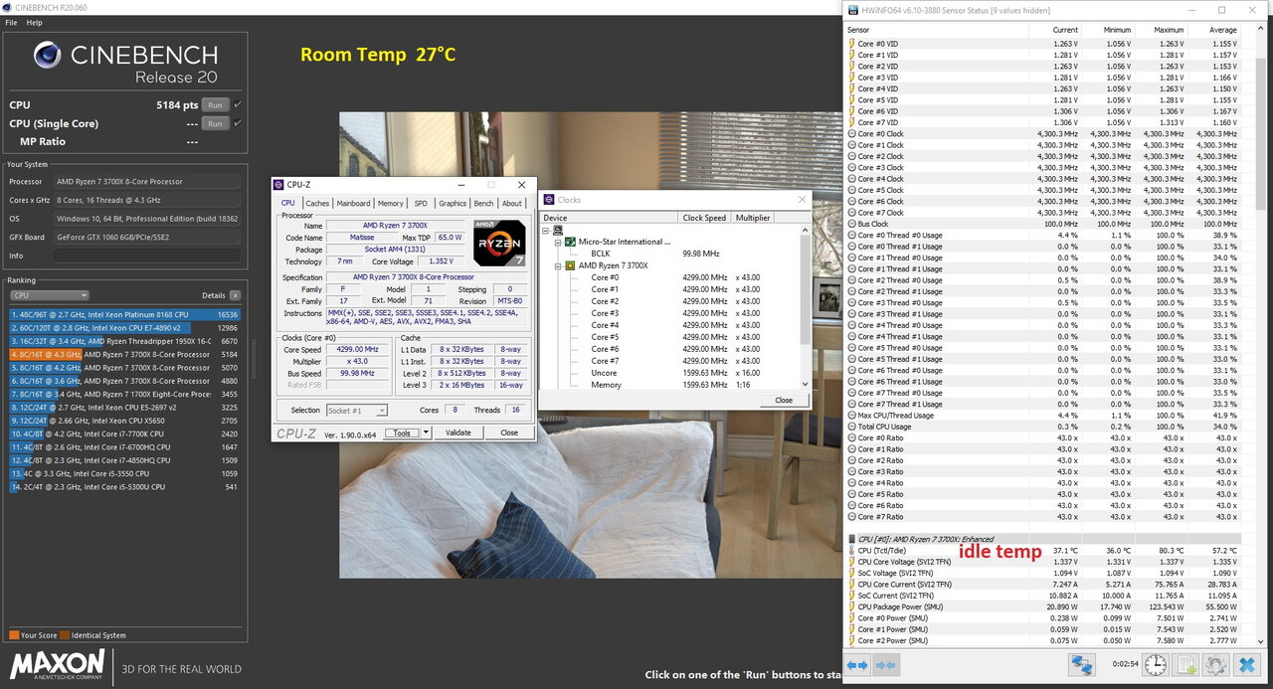Image resolution: width=1273 pixels, height=689 pixels.
Task: Click AMD Ryzen 7 3700X chip icon in Clocks
Action: coord(571,265)
